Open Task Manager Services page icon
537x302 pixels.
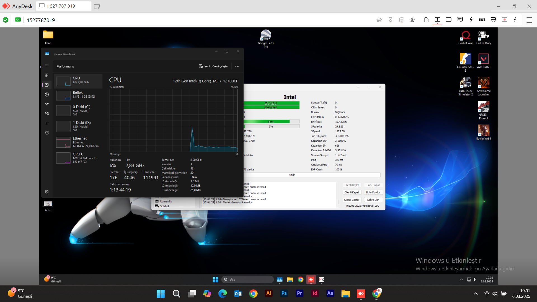[x=47, y=133]
